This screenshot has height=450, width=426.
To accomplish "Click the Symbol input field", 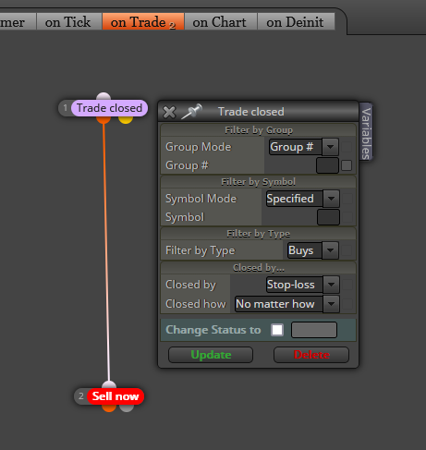I will click(328, 217).
